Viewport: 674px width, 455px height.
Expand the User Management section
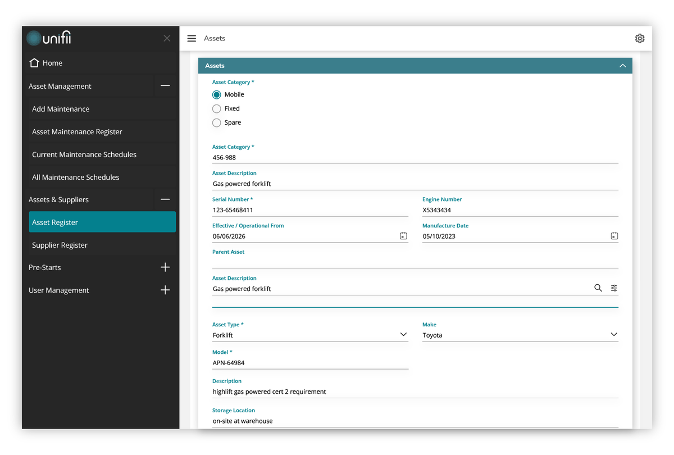(x=165, y=290)
